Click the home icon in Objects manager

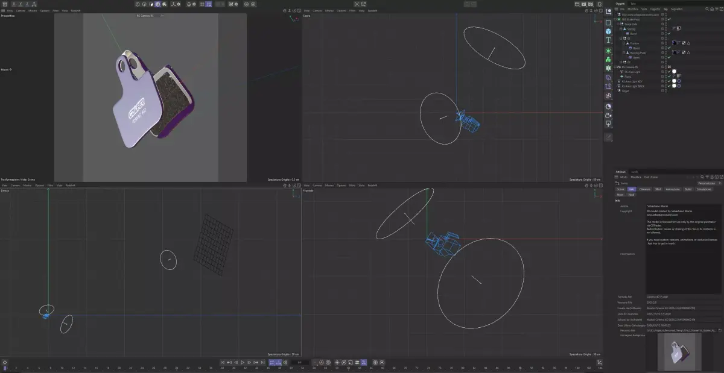pos(712,9)
